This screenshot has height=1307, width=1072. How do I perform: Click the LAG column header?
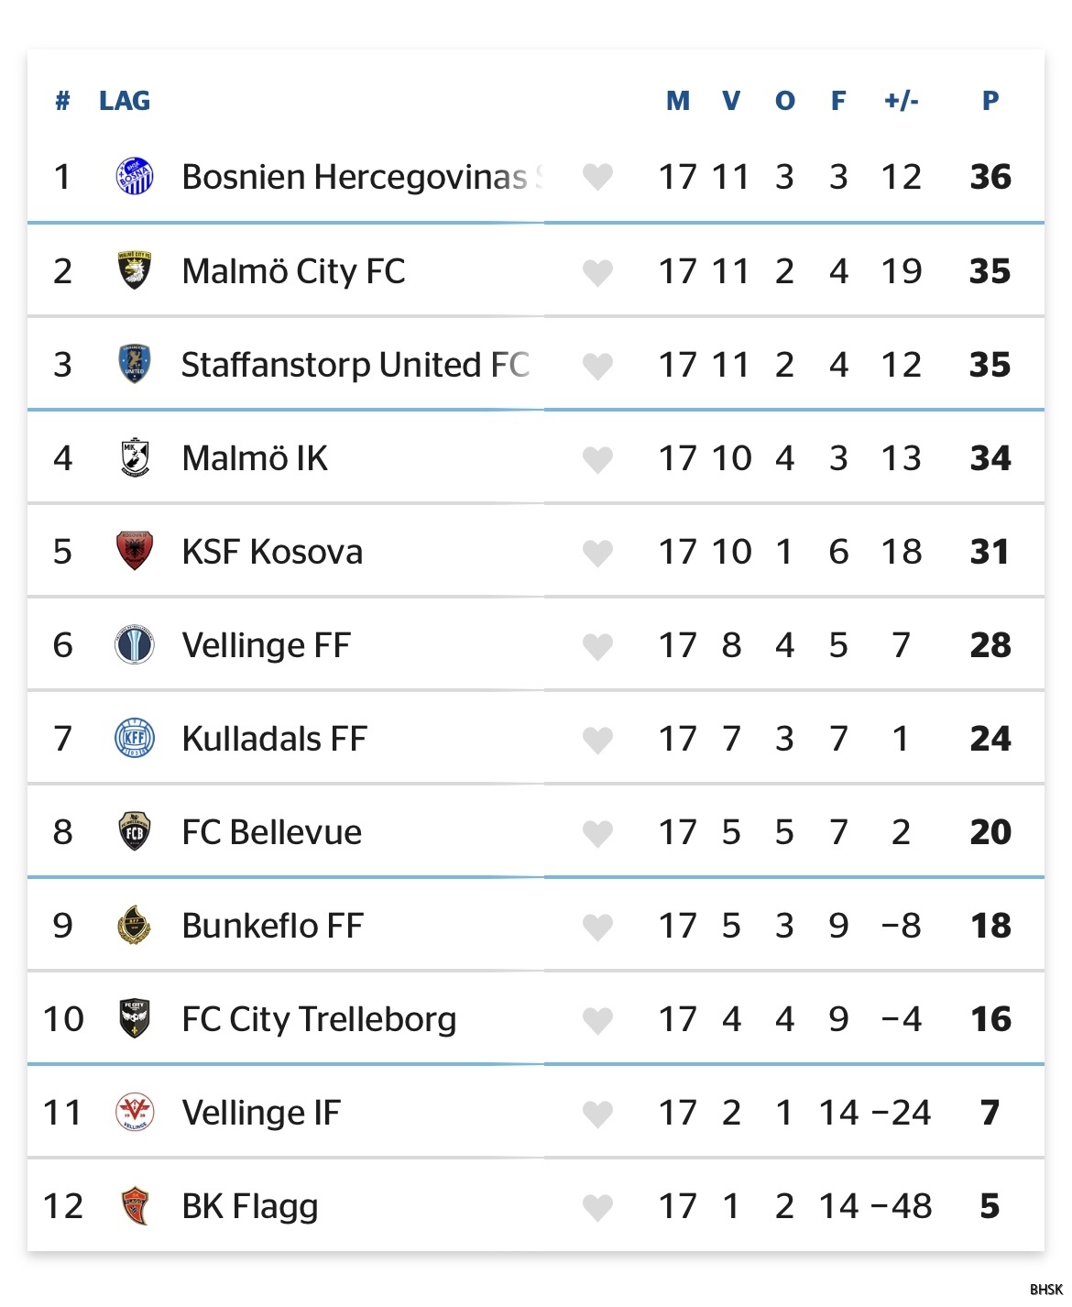pos(125,101)
